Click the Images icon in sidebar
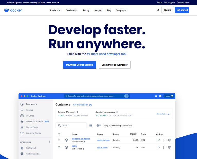197x159 pixels. [x=22, y=110]
